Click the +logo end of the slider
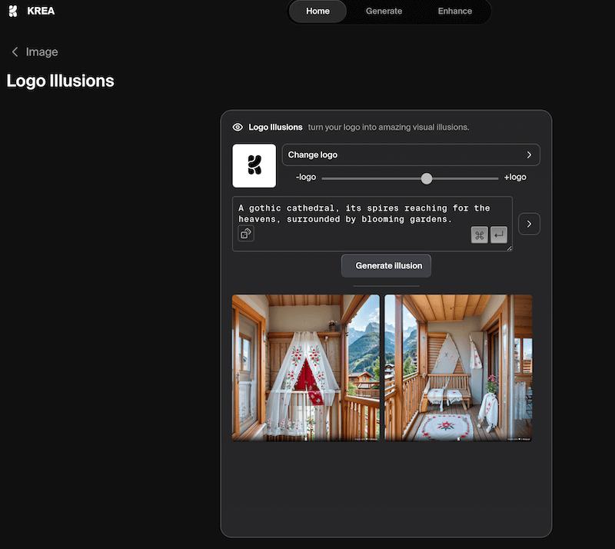 (x=515, y=178)
